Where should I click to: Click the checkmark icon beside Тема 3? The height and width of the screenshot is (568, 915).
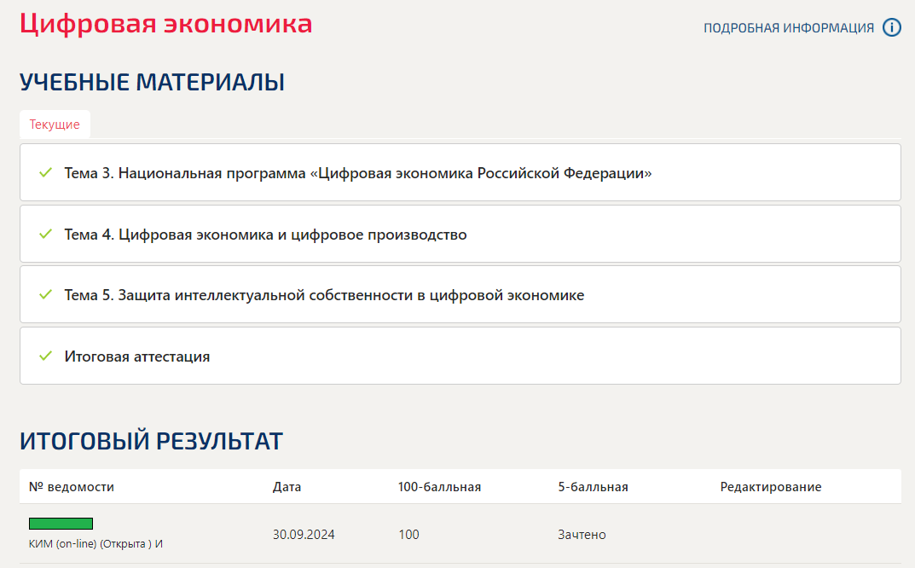click(x=45, y=173)
